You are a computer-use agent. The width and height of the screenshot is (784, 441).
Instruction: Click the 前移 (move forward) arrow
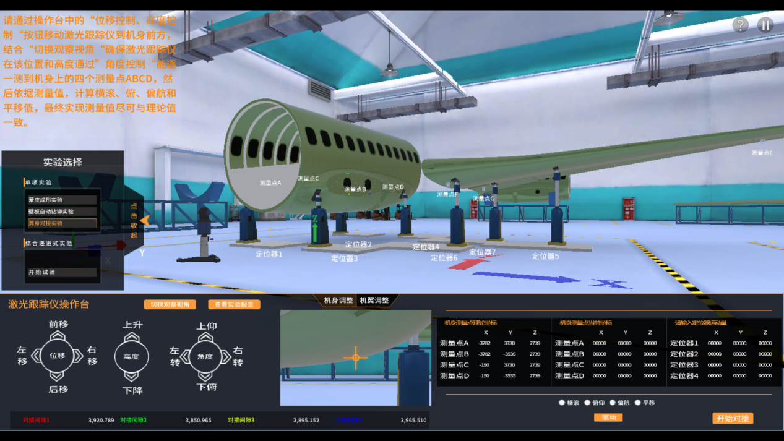click(57, 336)
